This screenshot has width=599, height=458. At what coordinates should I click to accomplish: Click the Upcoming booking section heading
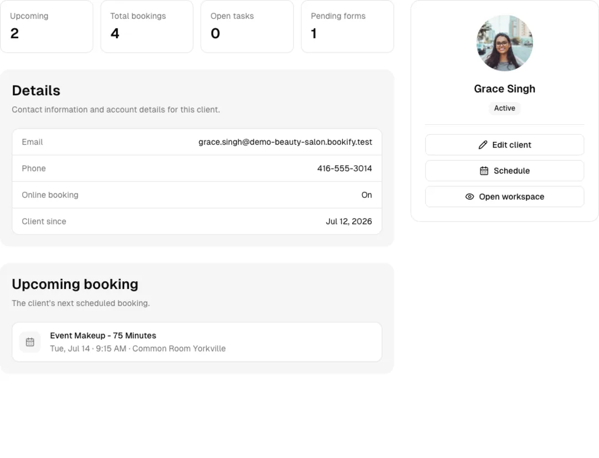(75, 284)
